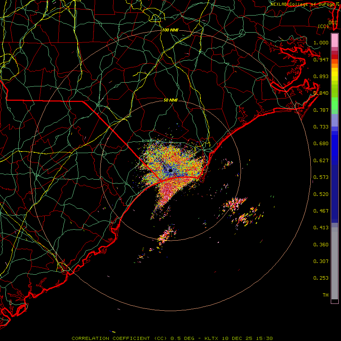This screenshot has height=341, width=341.
Task: Click the 0.307 scale value
Action: (x=321, y=261)
